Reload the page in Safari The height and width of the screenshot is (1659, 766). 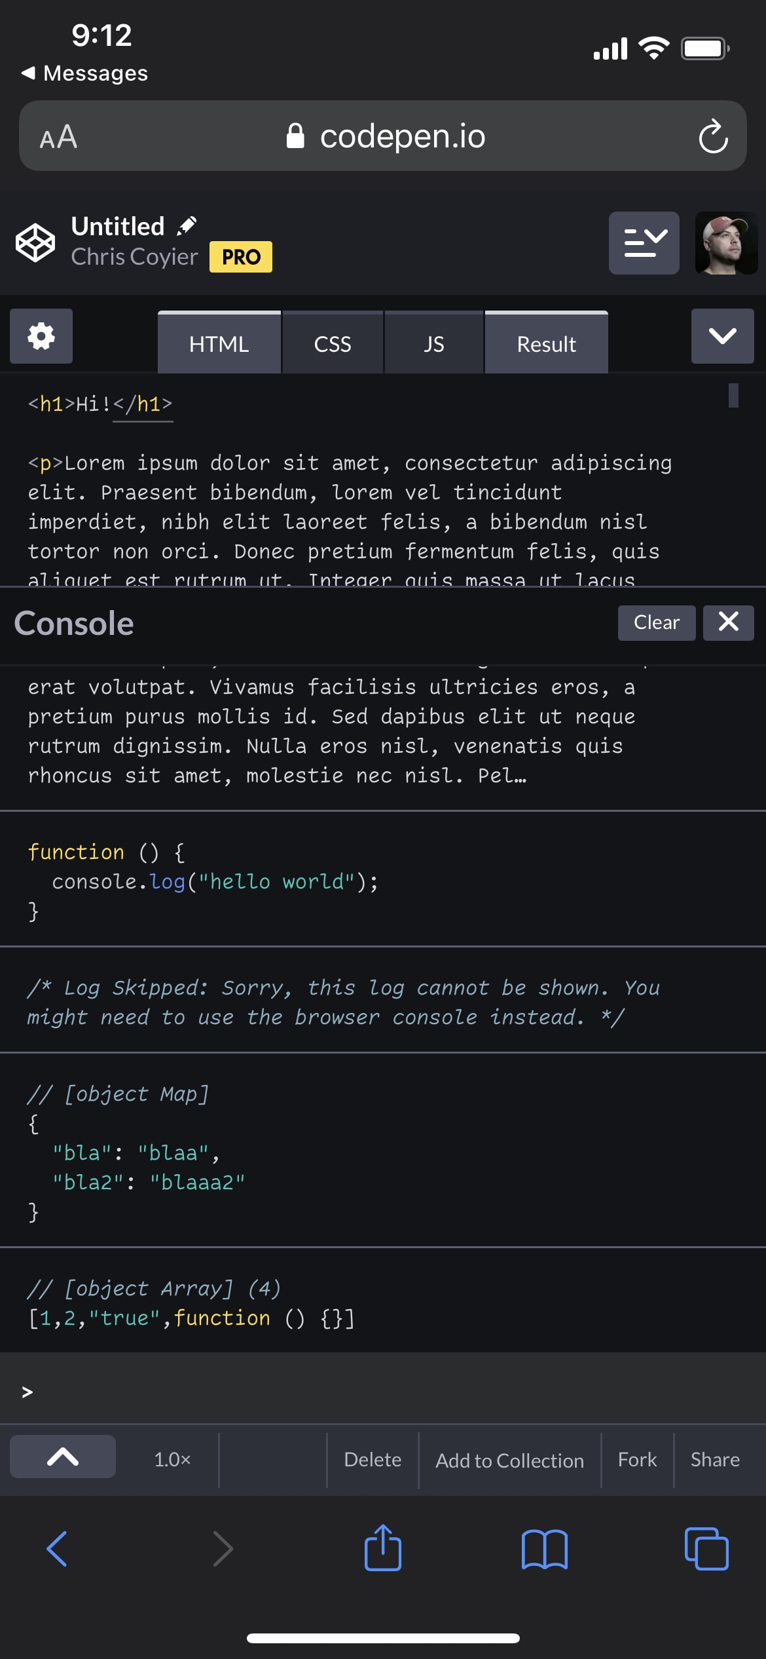pos(713,136)
